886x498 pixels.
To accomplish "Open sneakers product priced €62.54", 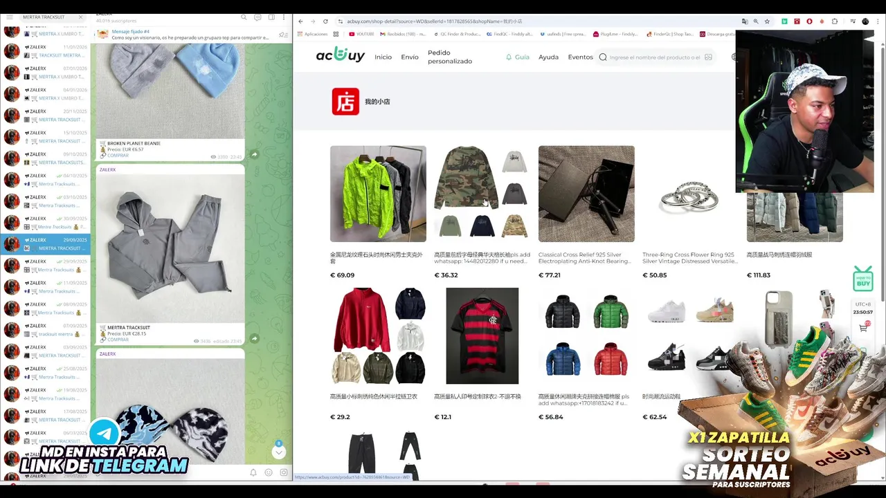I will tap(690, 335).
